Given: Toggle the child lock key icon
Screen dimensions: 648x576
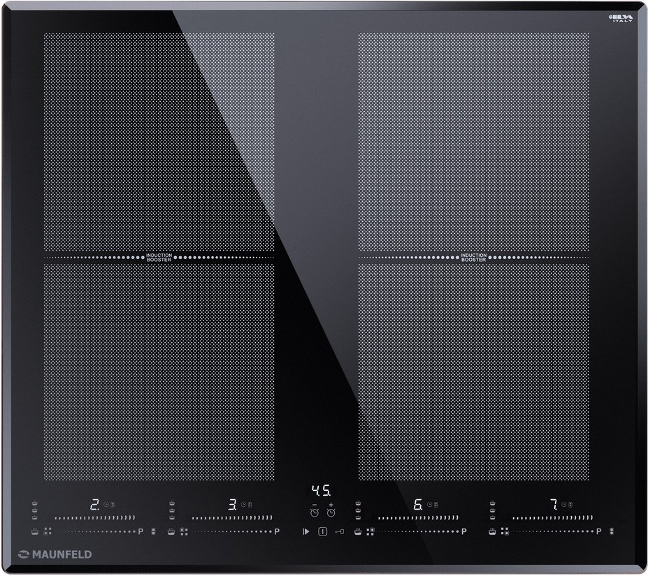Looking at the screenshot, I should (339, 531).
